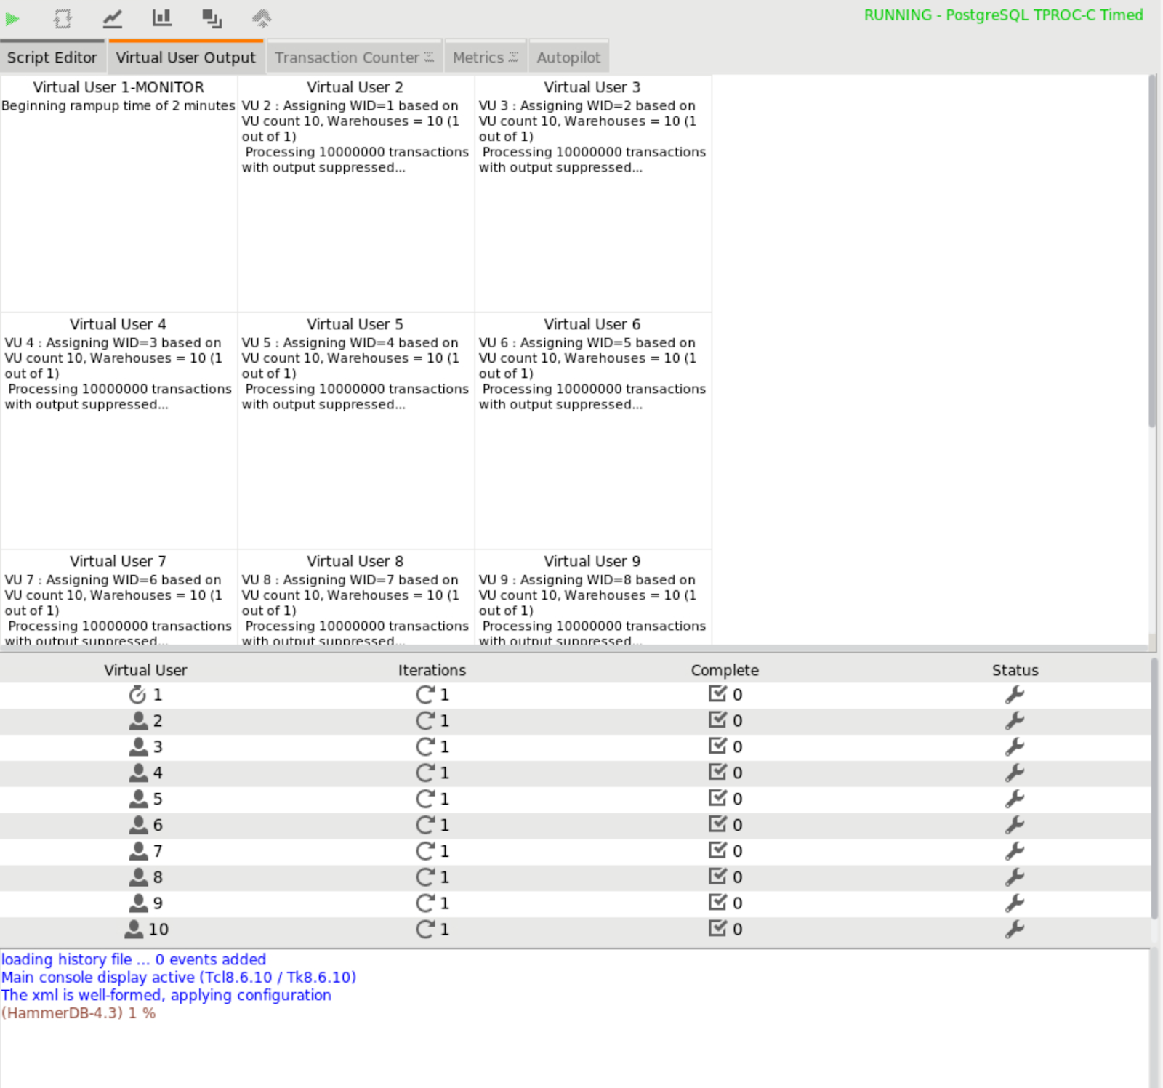Click the Iterations column header
The height and width of the screenshot is (1088, 1163).
(432, 670)
